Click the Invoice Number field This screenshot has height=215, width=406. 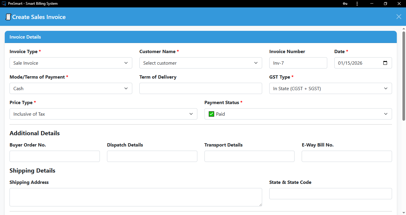(x=298, y=63)
